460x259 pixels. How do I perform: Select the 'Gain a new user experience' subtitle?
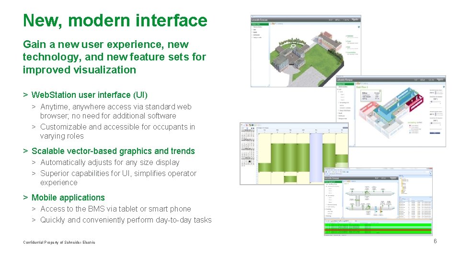(115, 57)
